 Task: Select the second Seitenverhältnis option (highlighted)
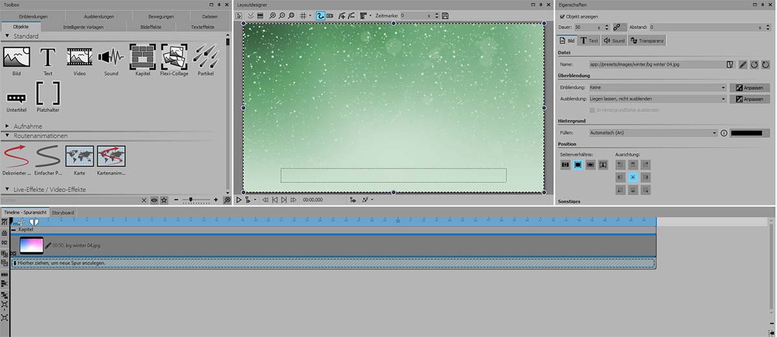click(578, 165)
